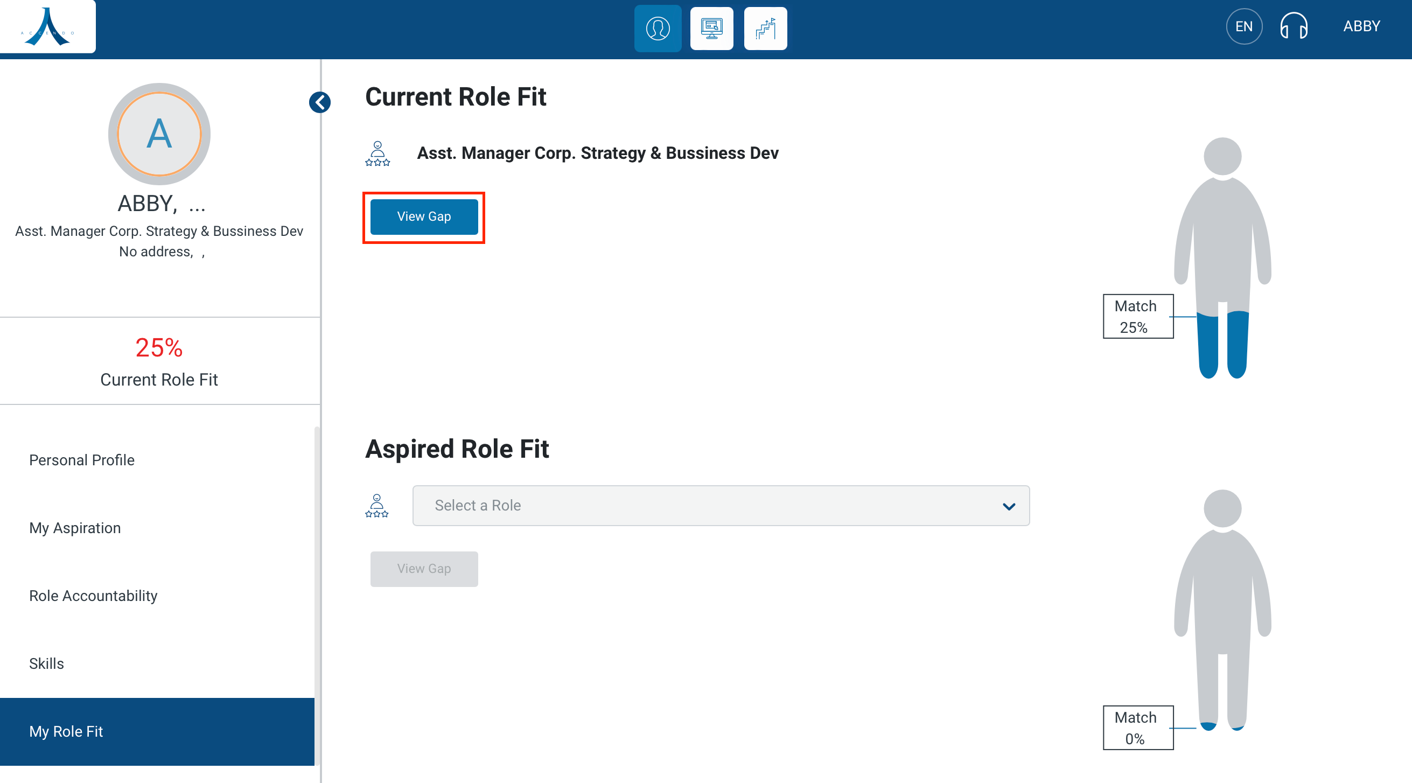
Task: Open Personal Profile in the sidebar
Action: [82, 460]
